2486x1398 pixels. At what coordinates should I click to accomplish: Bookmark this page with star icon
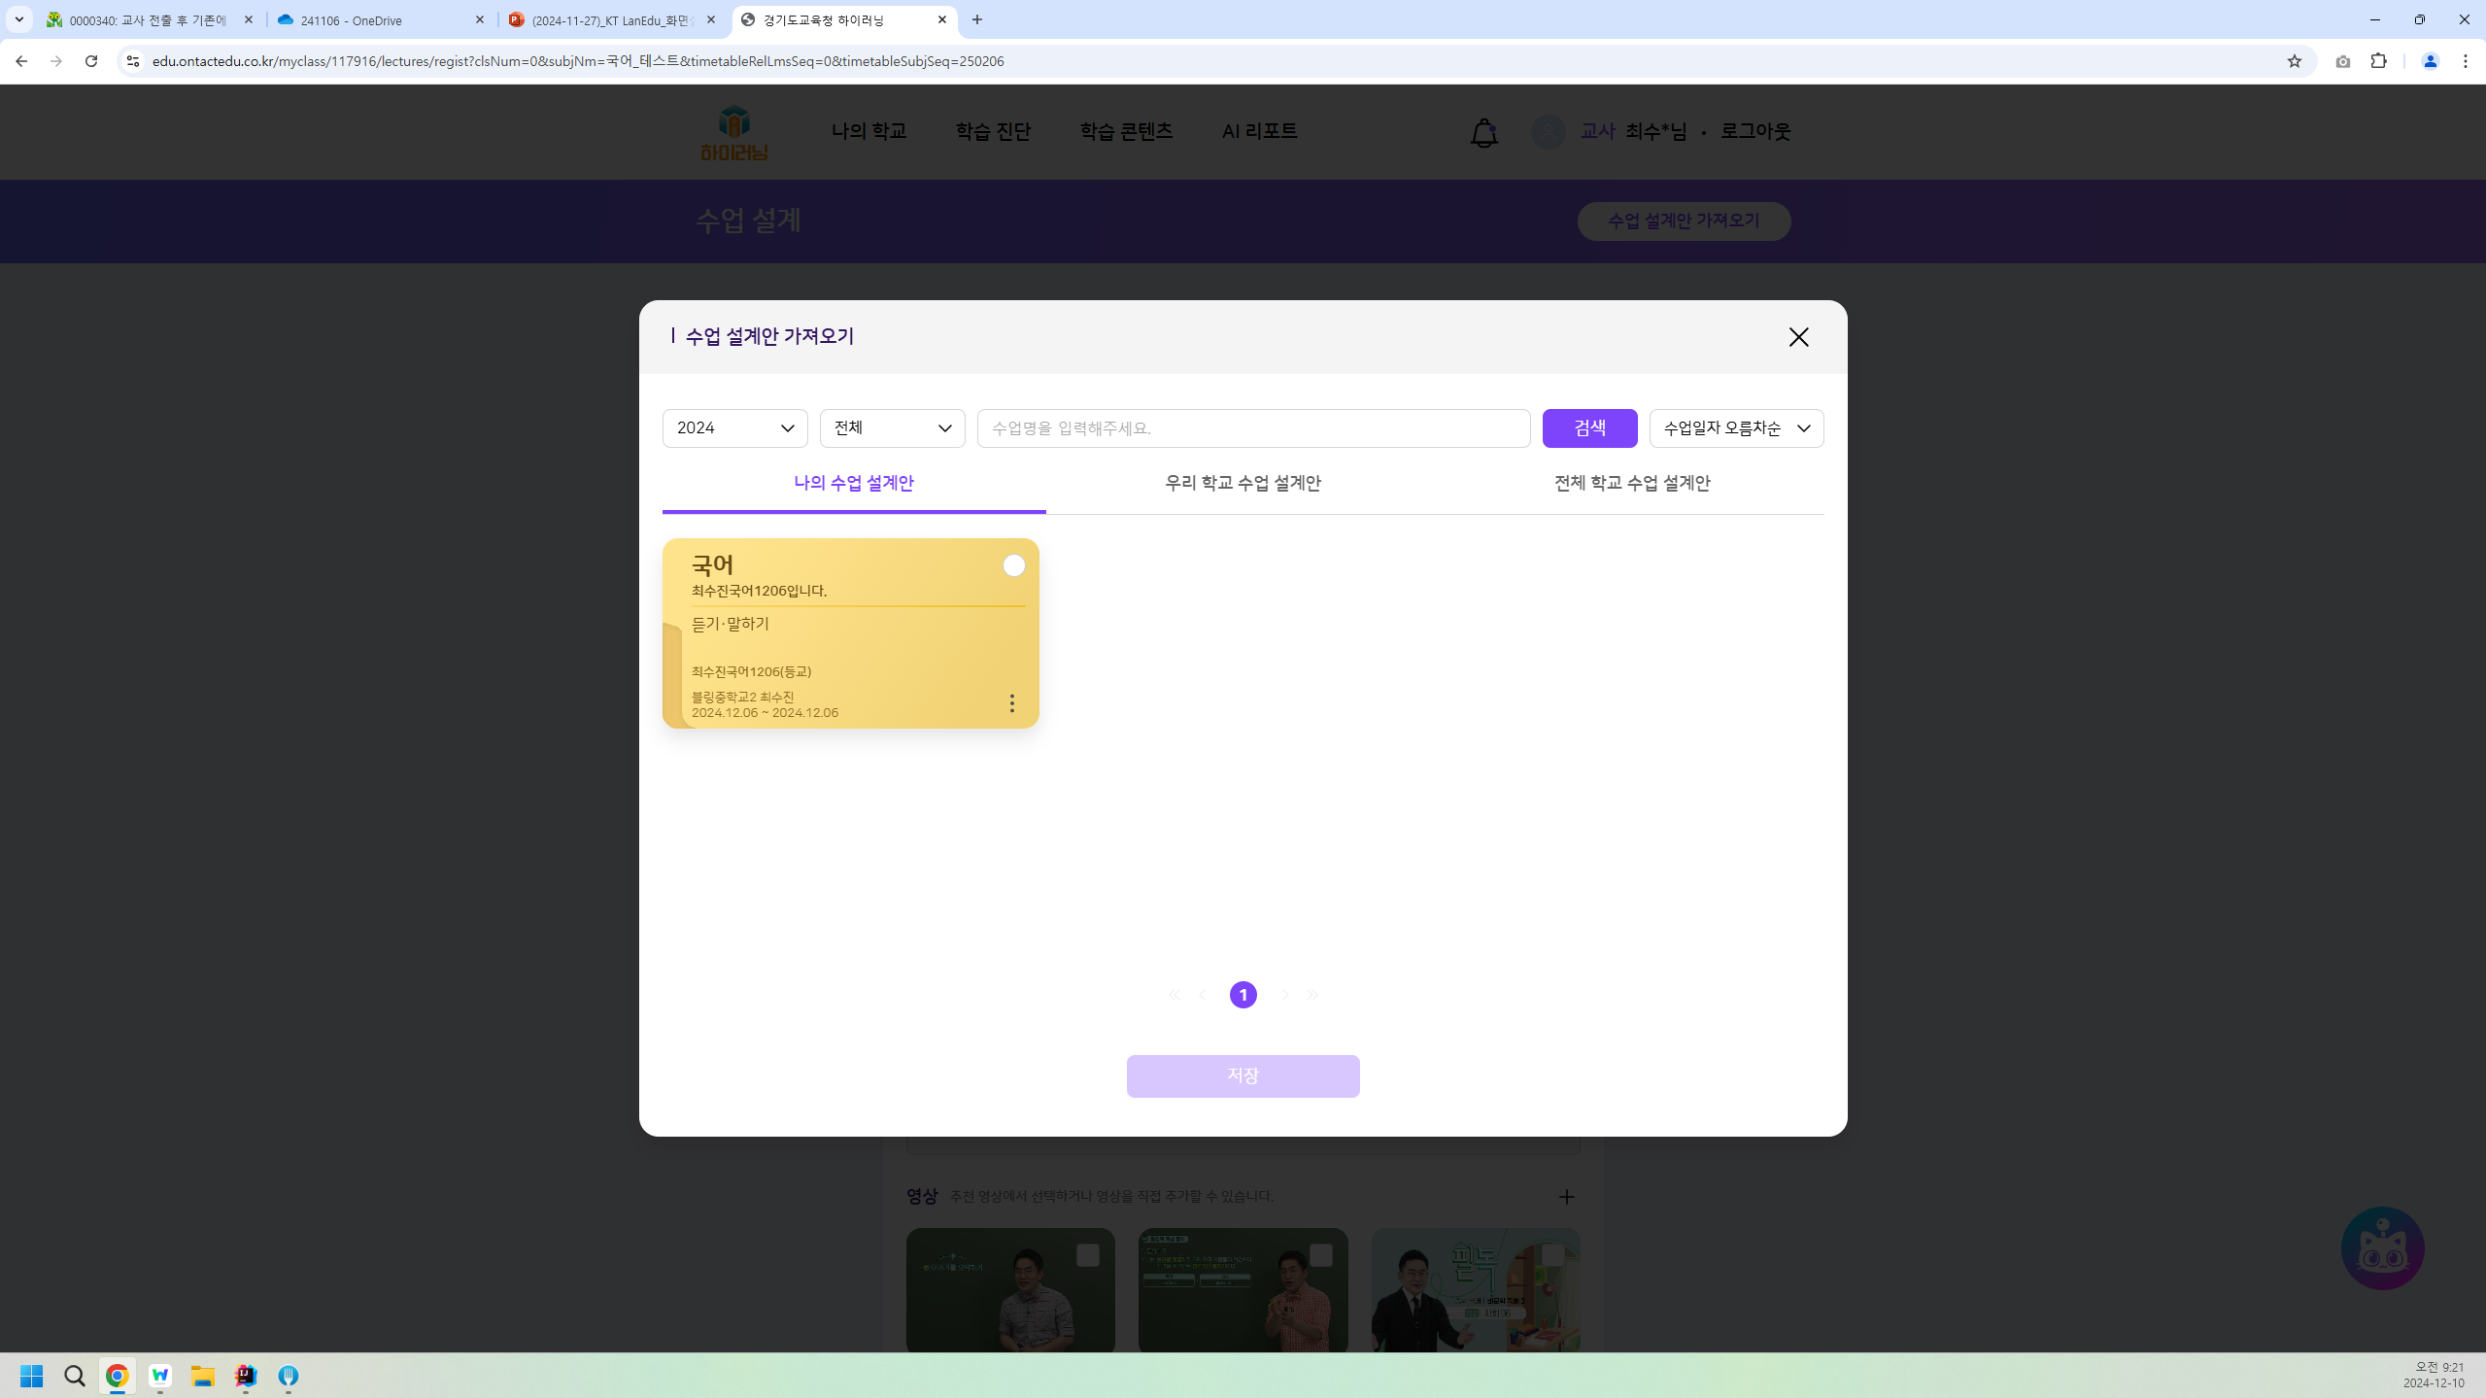pos(2294,61)
